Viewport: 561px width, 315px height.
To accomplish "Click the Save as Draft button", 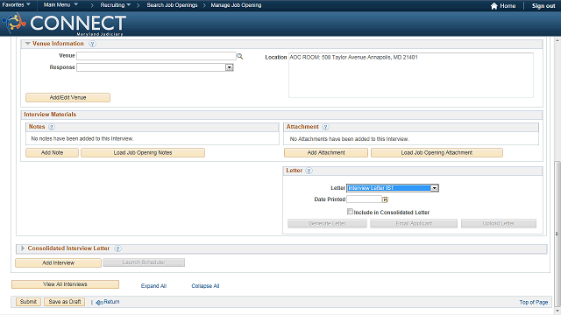I will (65, 302).
